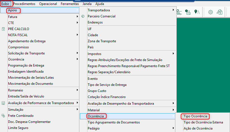Screen dimensions: 230x132
Task: Click the report icon beside Avaliação de Performance
Action: coord(3,103)
